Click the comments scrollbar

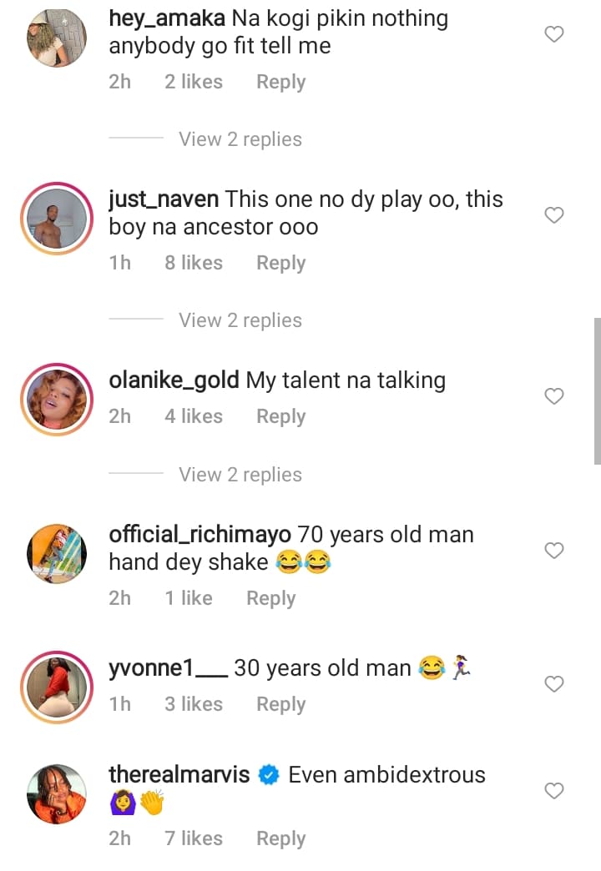coord(597,390)
